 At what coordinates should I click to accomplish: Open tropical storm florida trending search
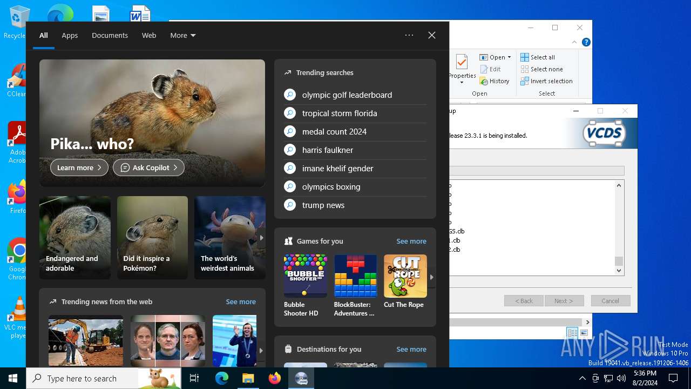coord(355,113)
